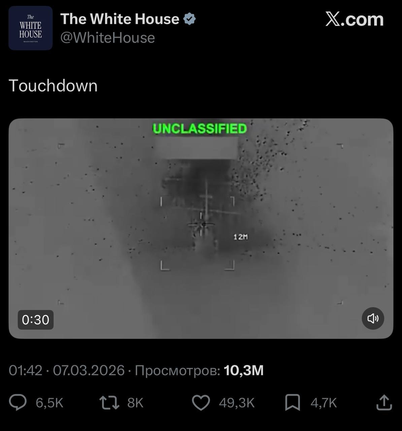This screenshot has width=402, height=431.
Task: Play the UNCLASSIFIED video thumbnail
Action: 201,228
